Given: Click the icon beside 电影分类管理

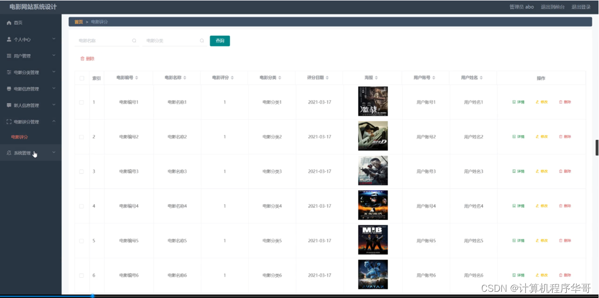Looking at the screenshot, I should click(9, 72).
